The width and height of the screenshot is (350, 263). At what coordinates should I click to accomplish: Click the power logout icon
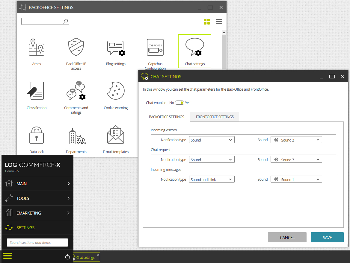(67, 257)
